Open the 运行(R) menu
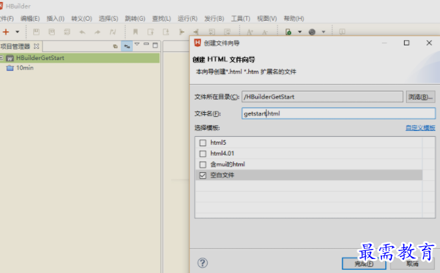This screenshot has width=440, height=273. coord(188,19)
